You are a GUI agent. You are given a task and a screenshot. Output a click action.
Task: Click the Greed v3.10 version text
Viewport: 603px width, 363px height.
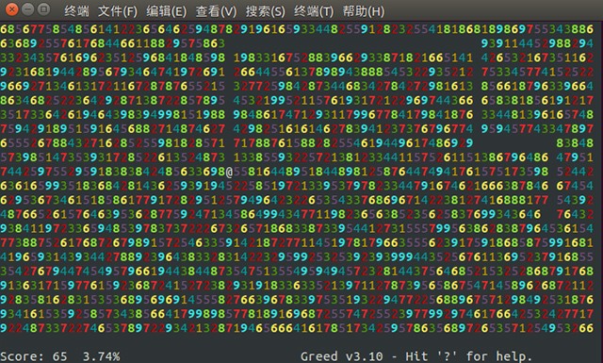coord(341,356)
